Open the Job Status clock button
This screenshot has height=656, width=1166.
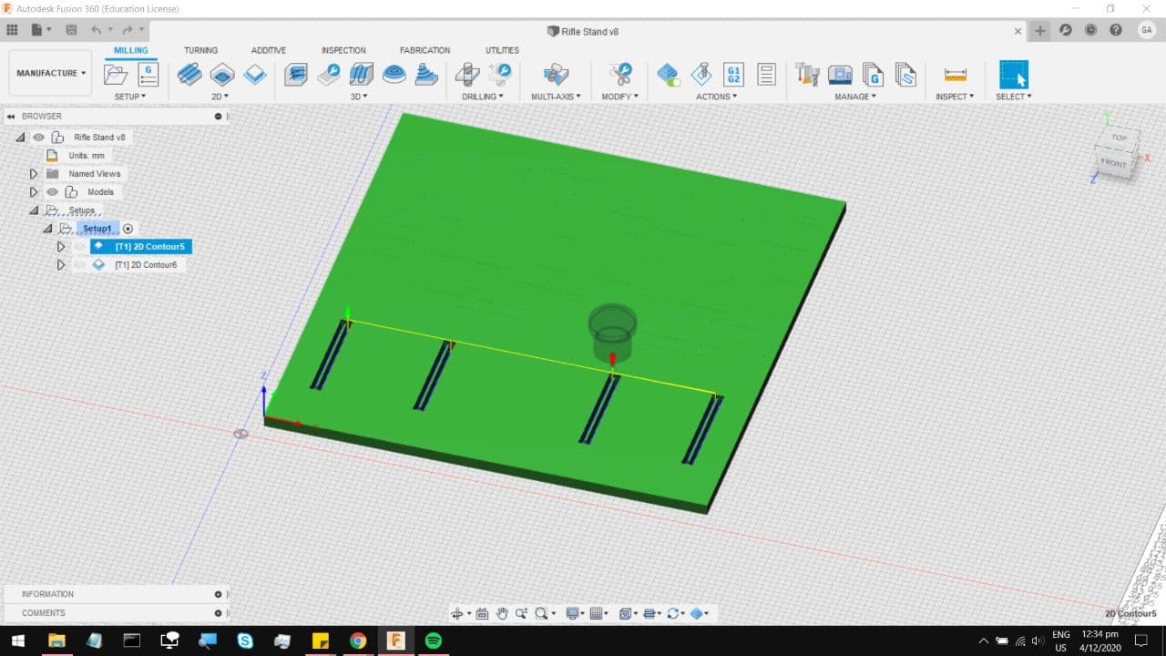coord(1091,30)
